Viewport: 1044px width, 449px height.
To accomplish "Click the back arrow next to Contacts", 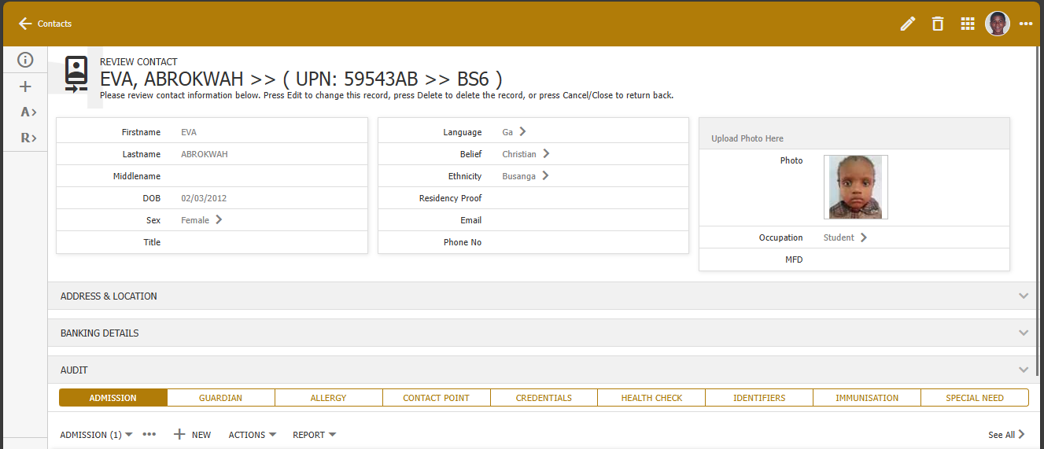I will [x=25, y=24].
